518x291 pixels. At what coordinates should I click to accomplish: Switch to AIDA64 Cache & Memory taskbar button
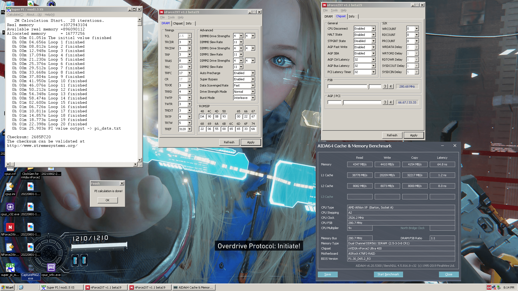(x=194, y=287)
